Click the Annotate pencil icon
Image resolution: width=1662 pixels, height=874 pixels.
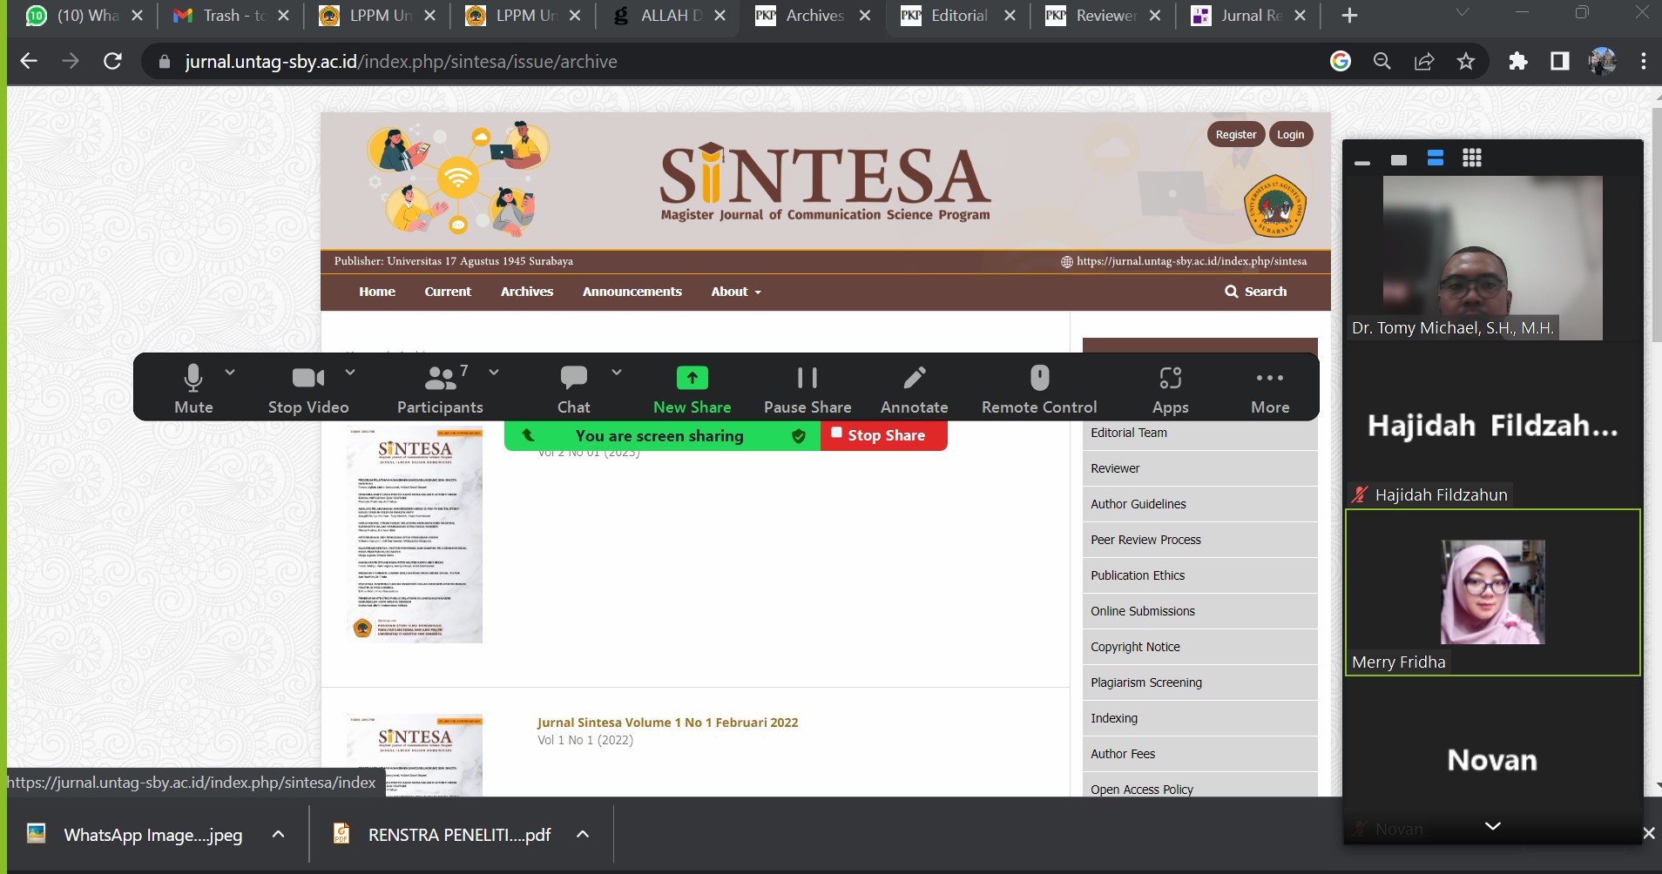[914, 379]
